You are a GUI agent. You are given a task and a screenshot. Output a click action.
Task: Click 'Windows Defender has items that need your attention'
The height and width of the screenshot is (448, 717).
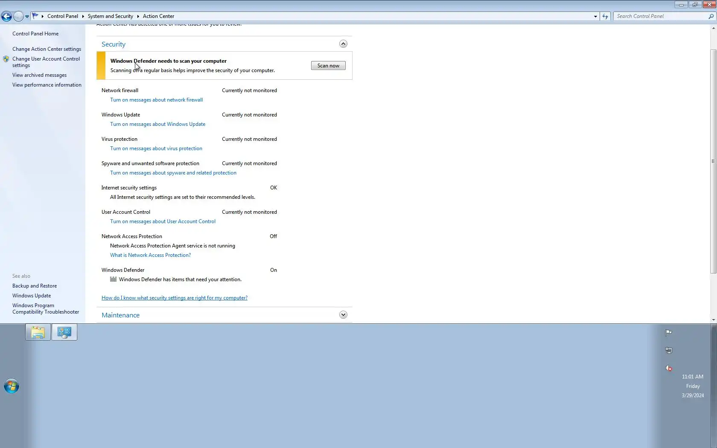point(180,279)
